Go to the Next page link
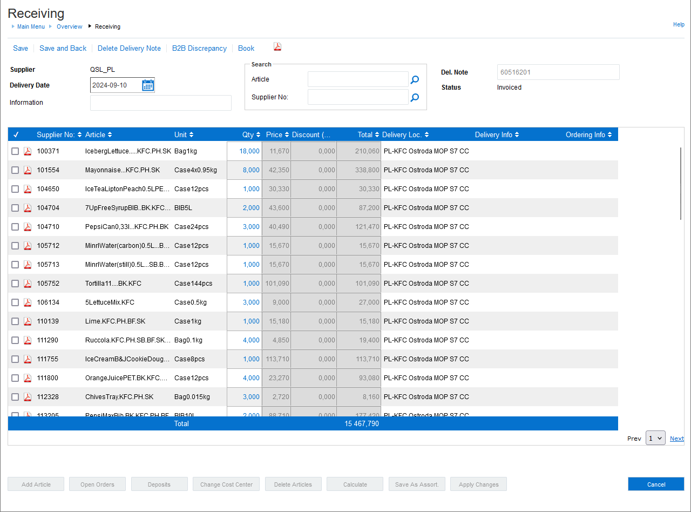 676,439
